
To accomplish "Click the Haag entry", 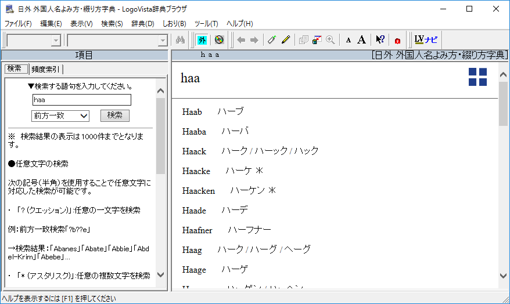I will [192, 250].
